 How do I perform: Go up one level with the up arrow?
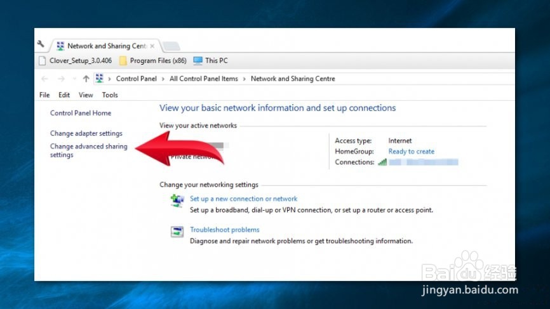pos(86,79)
